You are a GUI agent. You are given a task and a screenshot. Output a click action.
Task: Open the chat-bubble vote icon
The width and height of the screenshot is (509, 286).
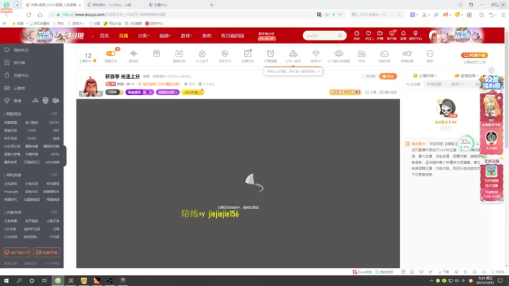(x=407, y=53)
